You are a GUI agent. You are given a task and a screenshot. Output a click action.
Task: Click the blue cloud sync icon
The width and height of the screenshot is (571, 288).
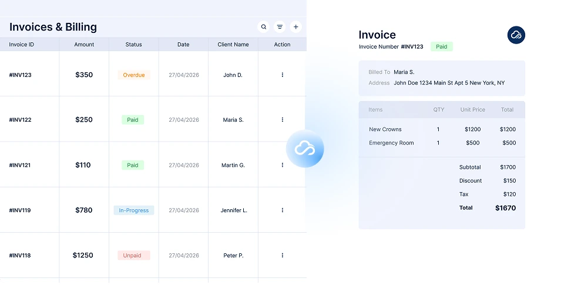tap(305, 149)
